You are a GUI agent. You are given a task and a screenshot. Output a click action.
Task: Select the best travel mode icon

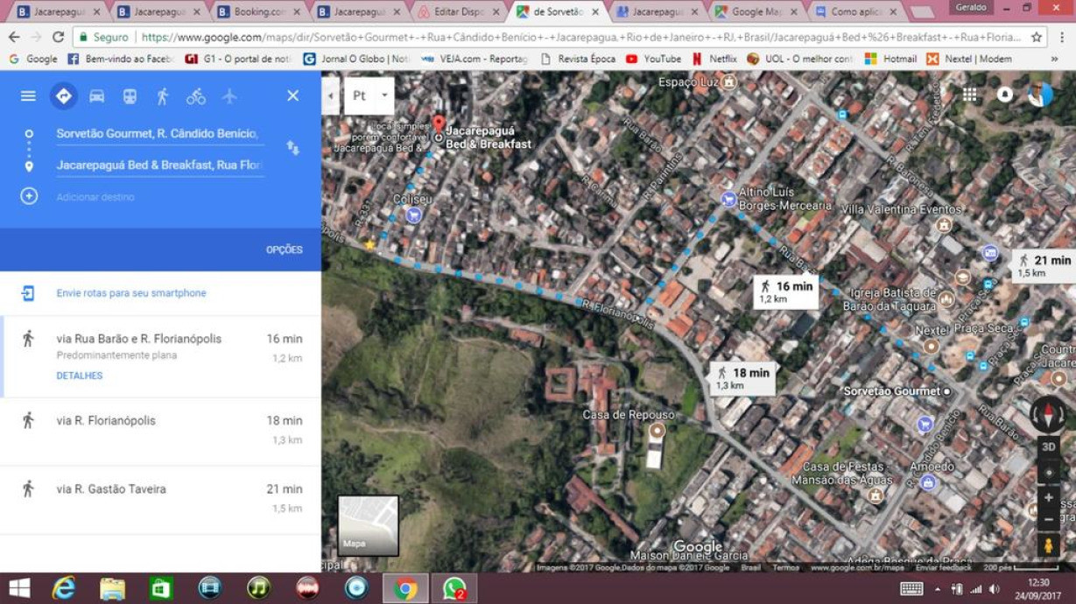63,95
